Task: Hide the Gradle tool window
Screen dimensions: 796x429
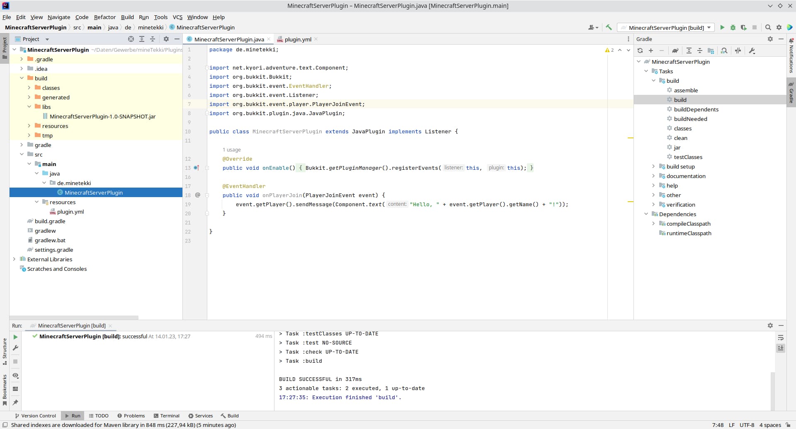Action: click(x=781, y=39)
